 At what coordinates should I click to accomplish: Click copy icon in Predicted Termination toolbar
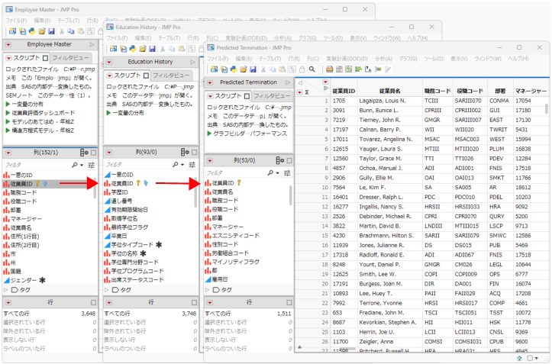click(273, 69)
